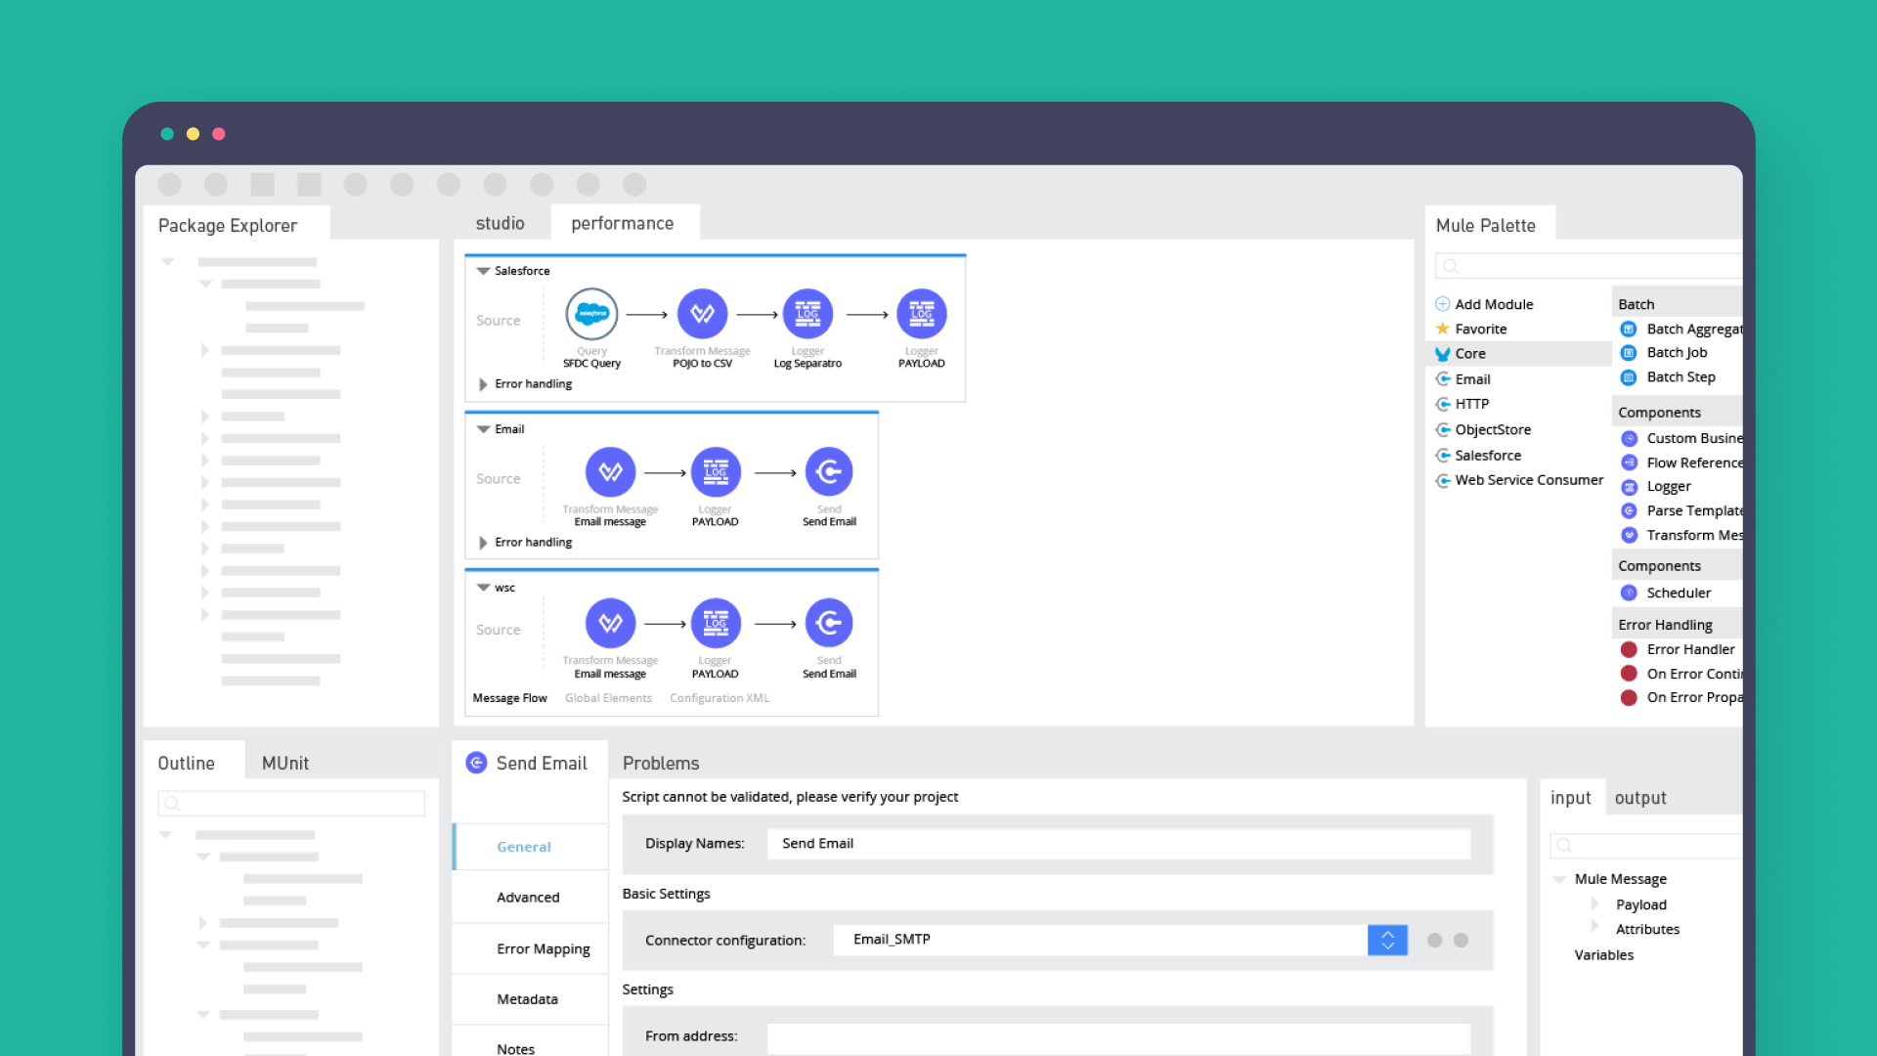Click the Transform Message POJO to CSV icon
This screenshot has width=1877, height=1056.
(x=702, y=315)
